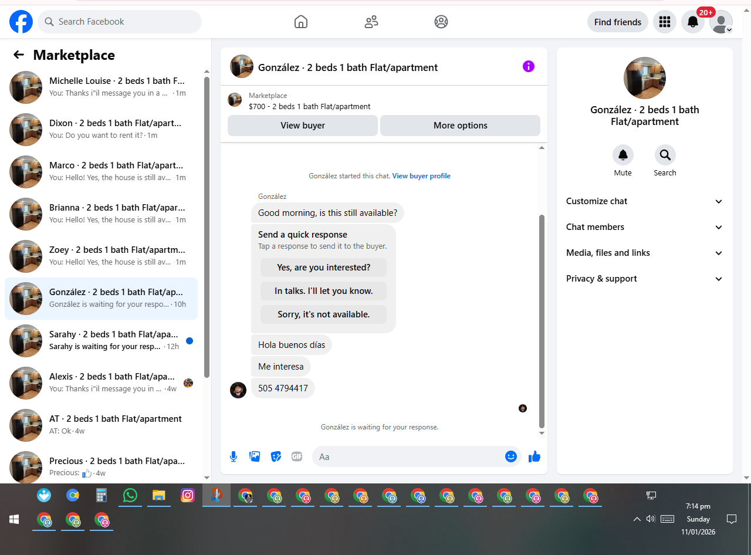
Task: Click the chat messages scrollbar
Action: pyautogui.click(x=542, y=322)
